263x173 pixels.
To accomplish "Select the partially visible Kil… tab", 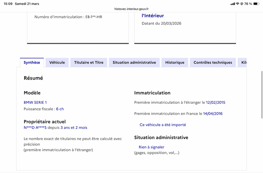I will click(243, 62).
